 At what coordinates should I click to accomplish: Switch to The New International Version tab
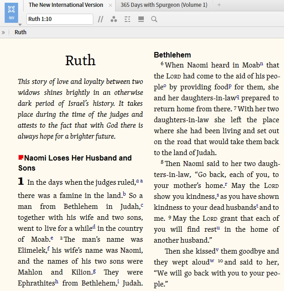66,5
